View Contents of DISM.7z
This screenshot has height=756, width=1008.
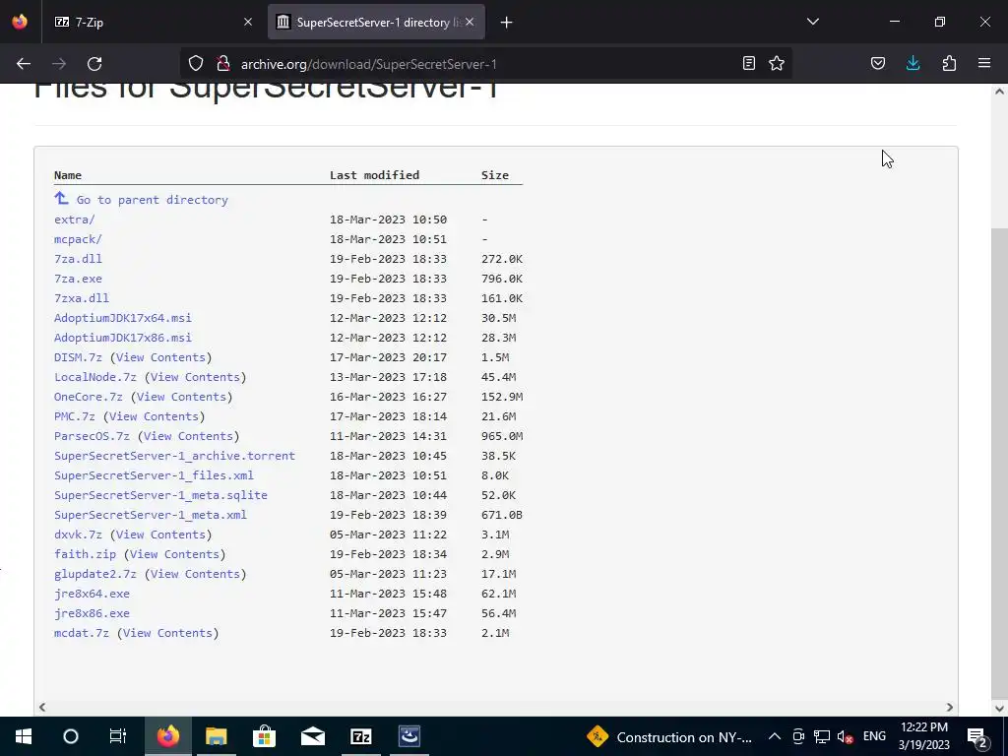coord(160,357)
